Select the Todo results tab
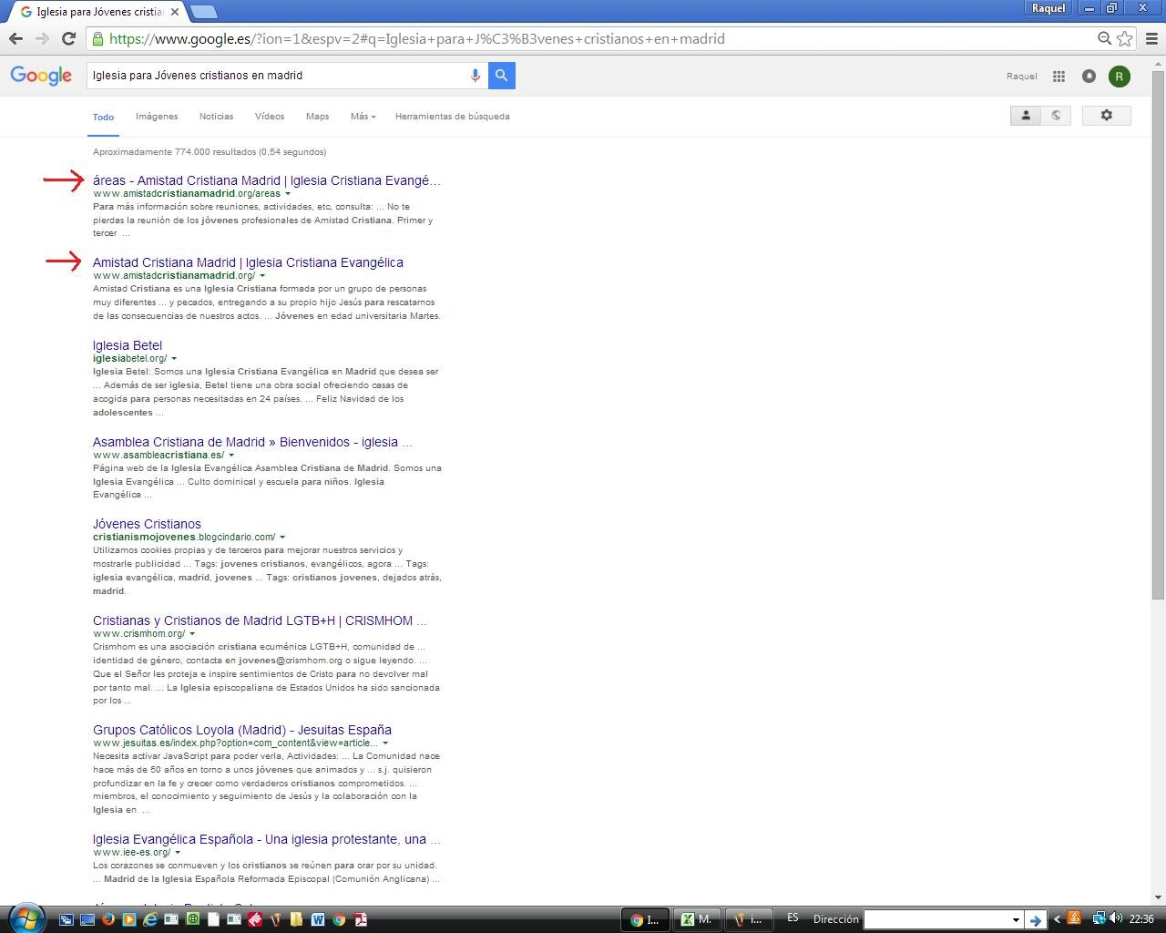This screenshot has height=933, width=1166. (103, 117)
